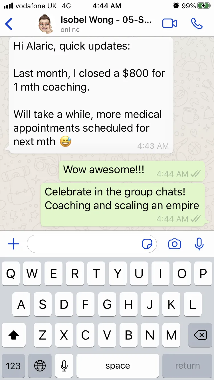Record a voice message with microphone icon

[x=199, y=244]
